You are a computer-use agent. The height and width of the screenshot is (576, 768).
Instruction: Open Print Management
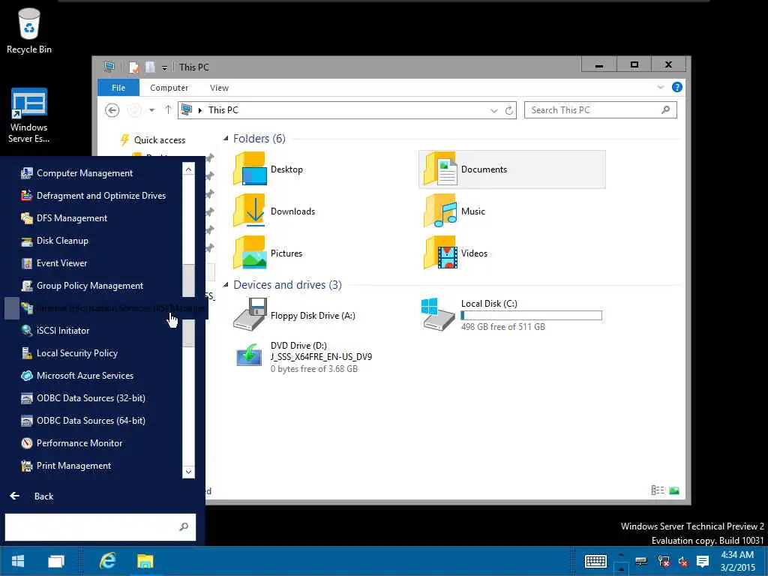(x=93, y=466)
